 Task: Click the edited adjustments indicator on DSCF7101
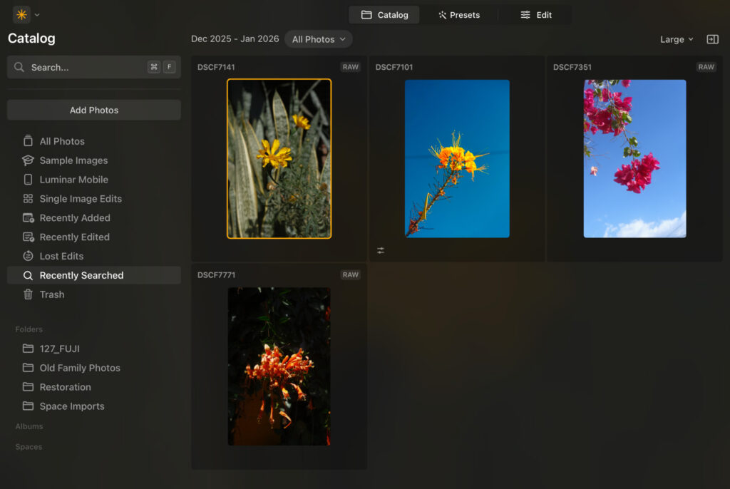[380, 250]
